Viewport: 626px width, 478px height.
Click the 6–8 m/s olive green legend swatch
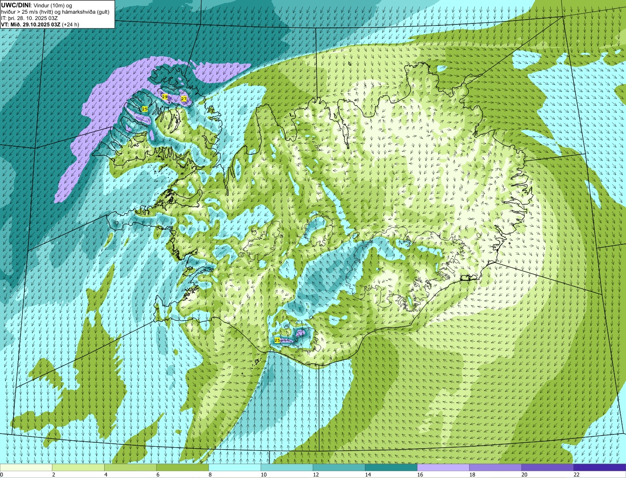click(x=182, y=467)
